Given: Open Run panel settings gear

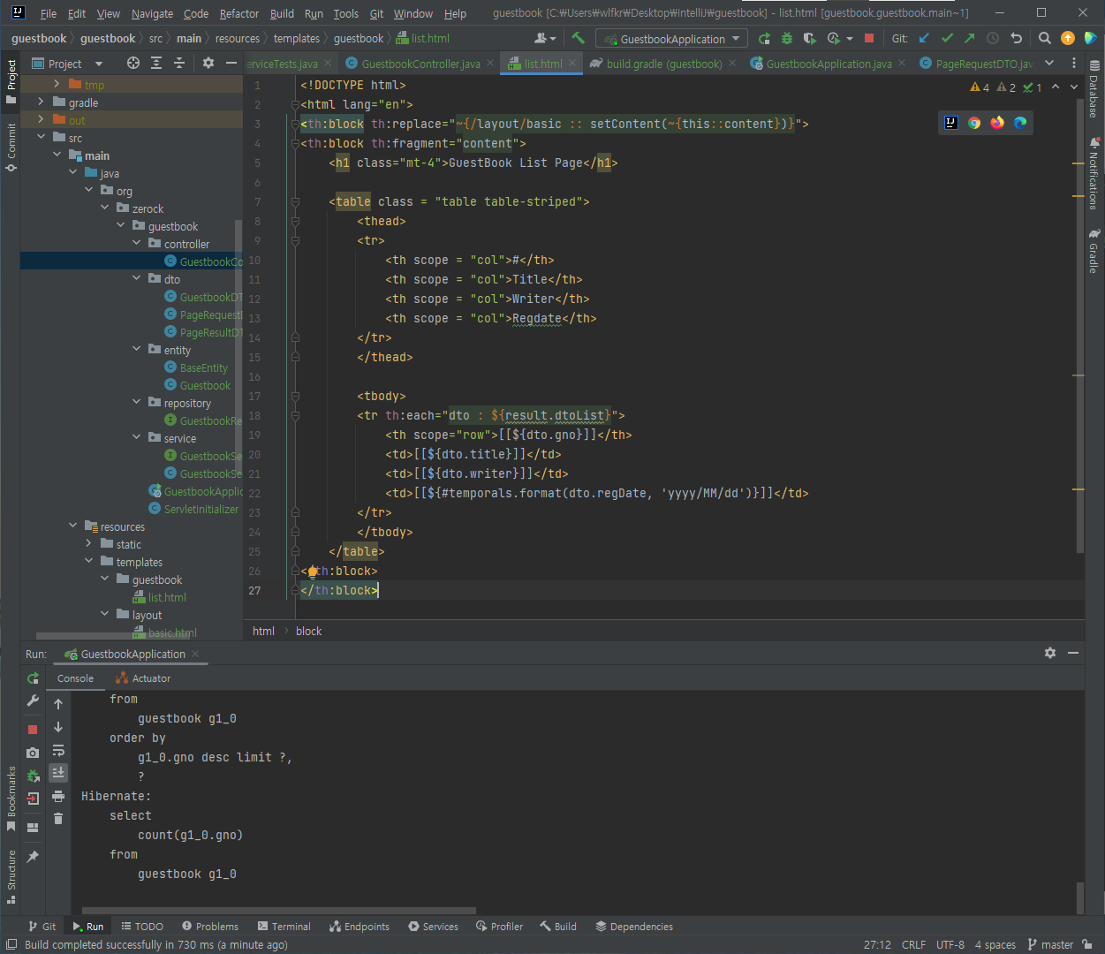Looking at the screenshot, I should pos(1050,653).
